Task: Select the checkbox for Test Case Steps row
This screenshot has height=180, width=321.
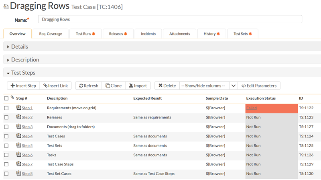Action: 6,164
